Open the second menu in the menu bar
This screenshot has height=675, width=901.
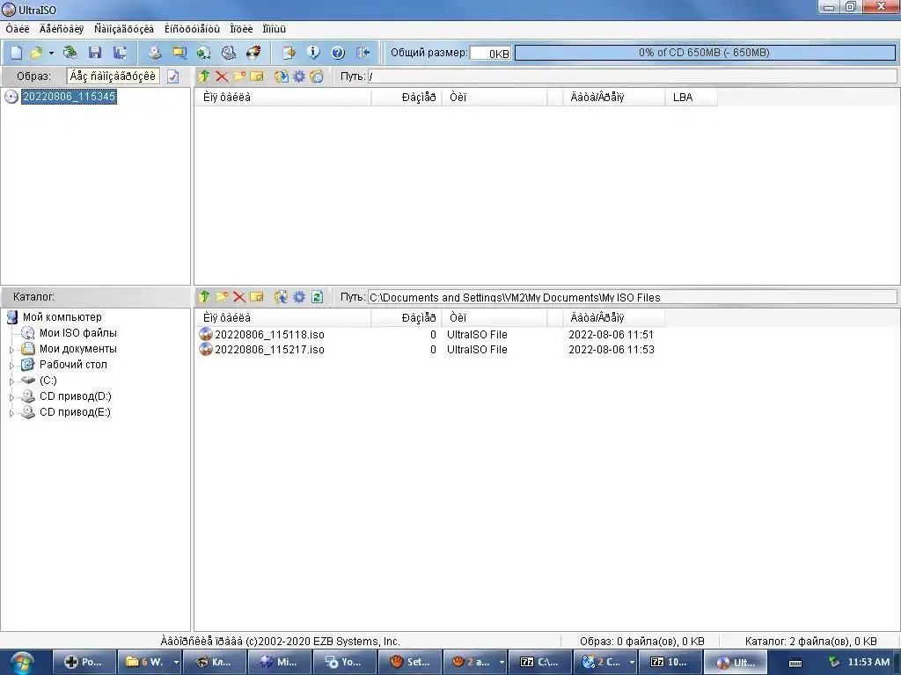click(62, 29)
